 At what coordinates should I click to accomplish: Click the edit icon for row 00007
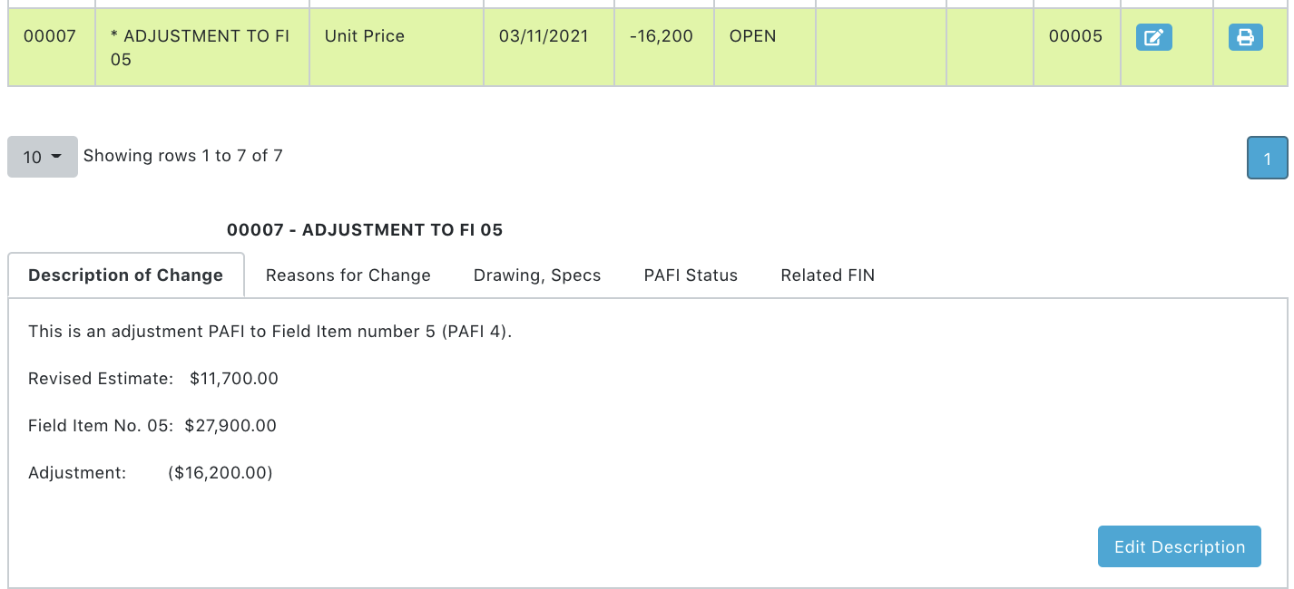(x=1153, y=37)
